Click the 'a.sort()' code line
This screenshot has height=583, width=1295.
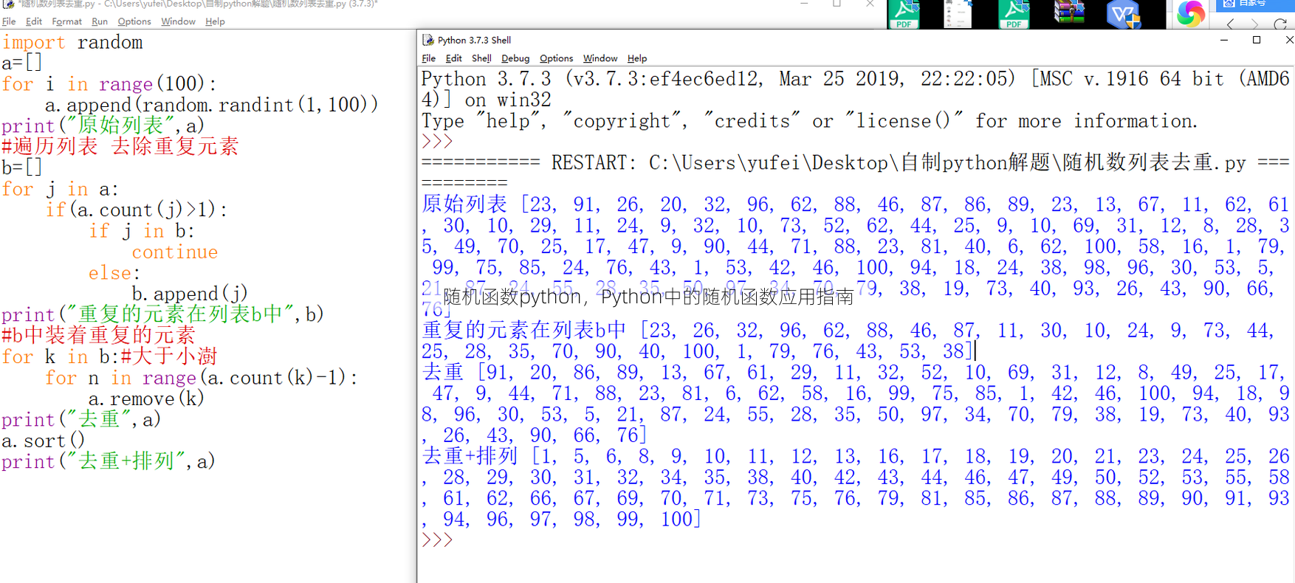click(x=44, y=441)
